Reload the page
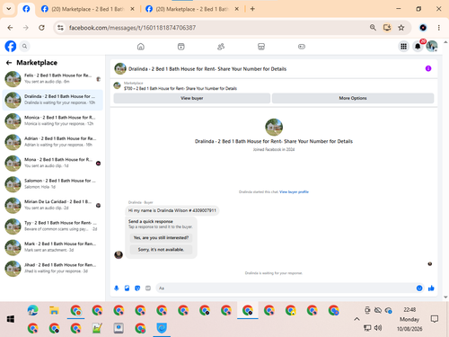Image resolution: width=449 pixels, height=337 pixels. click(41, 28)
